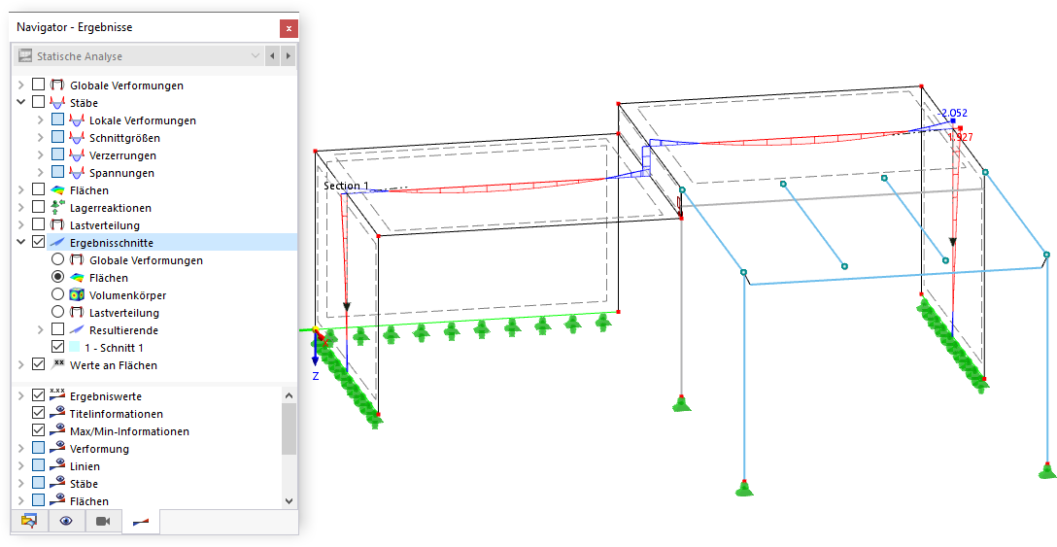1057x547 pixels.
Task: Enable the top-level Globale Verformungen checkbox
Action: tap(39, 85)
